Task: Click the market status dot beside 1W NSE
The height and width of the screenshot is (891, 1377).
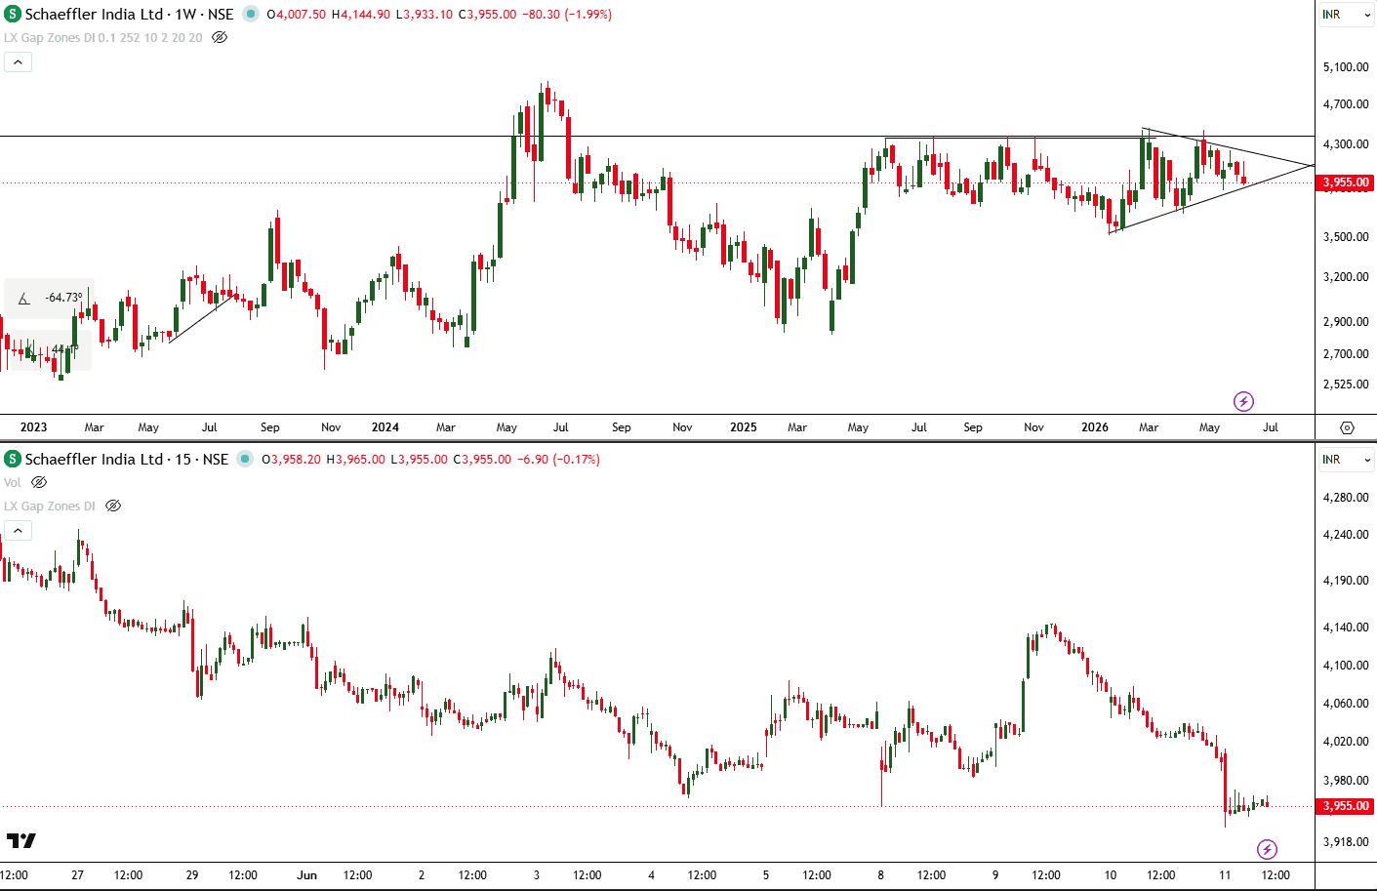Action: [x=250, y=15]
